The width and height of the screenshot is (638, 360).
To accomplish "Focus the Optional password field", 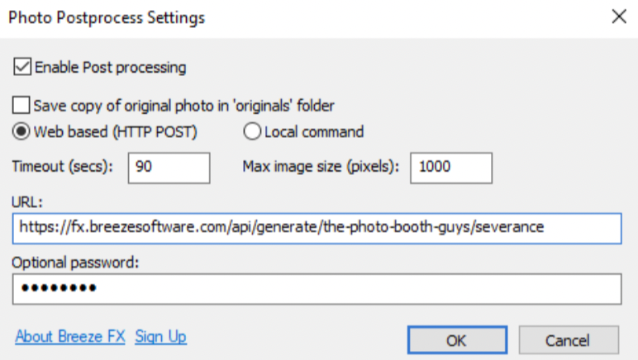I will [x=317, y=288].
